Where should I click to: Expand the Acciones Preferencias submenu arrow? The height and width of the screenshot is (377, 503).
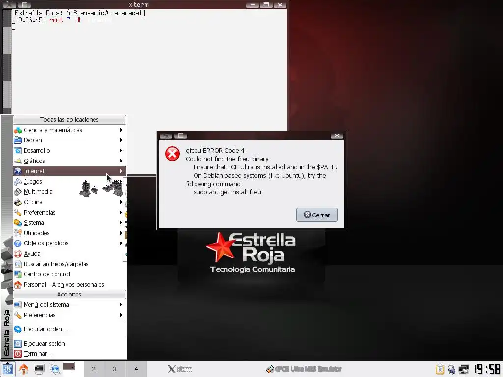(x=121, y=315)
